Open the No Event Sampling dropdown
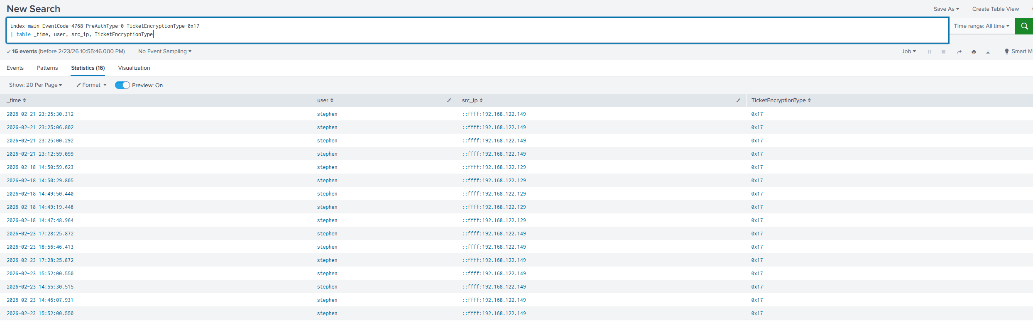The image size is (1033, 323). click(x=164, y=51)
